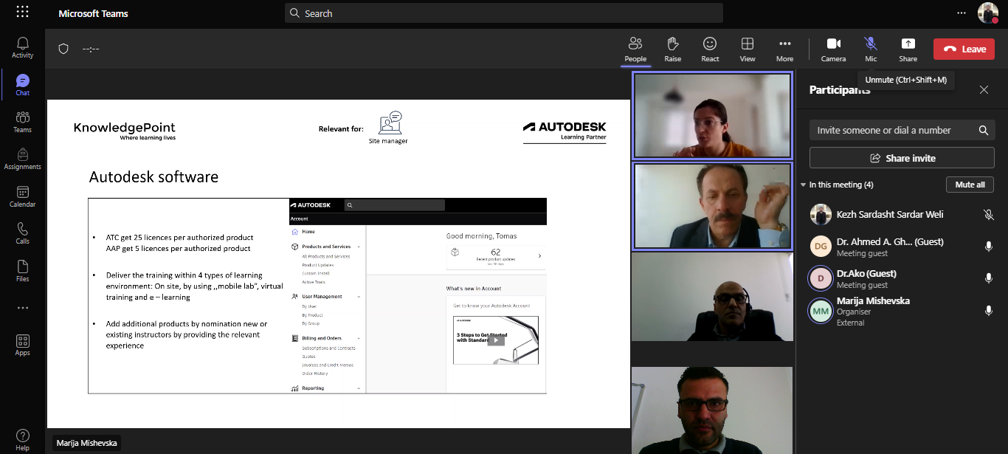Open the Calendar section
Image resolution: width=1008 pixels, height=454 pixels.
tap(22, 197)
